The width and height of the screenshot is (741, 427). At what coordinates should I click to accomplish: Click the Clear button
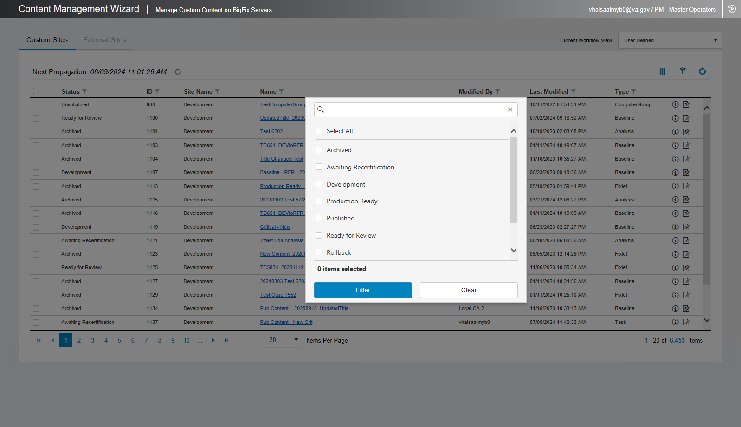tap(469, 290)
